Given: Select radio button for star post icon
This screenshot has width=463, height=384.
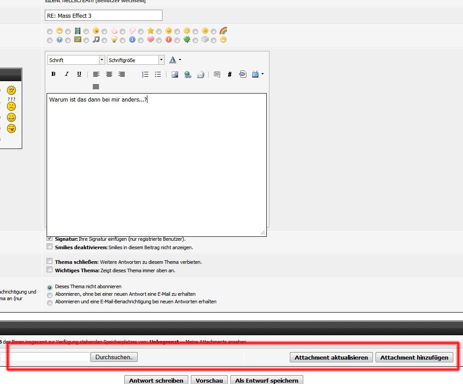Looking at the screenshot, I should [x=141, y=31].
